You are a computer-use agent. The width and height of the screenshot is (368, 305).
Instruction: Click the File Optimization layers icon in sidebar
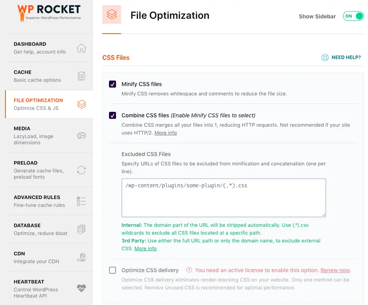point(81,104)
